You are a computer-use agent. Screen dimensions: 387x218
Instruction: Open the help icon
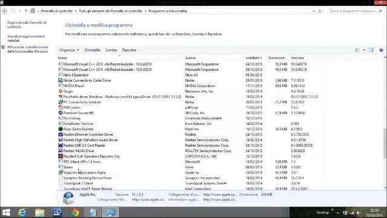381,50
